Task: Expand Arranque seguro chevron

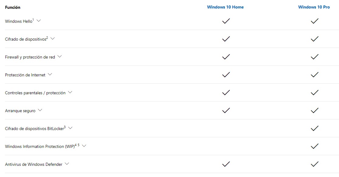Action: [40, 110]
